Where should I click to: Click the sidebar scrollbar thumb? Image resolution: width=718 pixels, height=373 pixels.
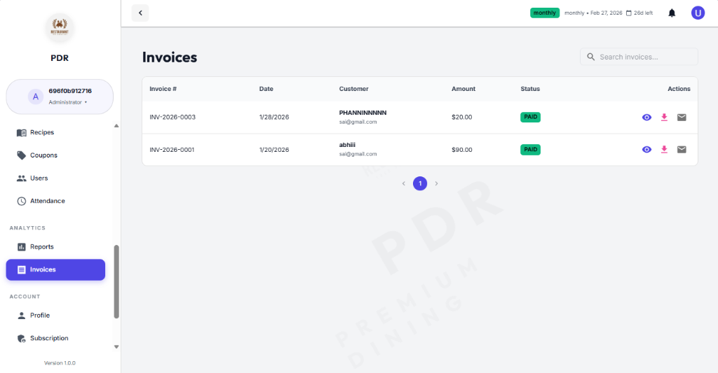coord(116,281)
